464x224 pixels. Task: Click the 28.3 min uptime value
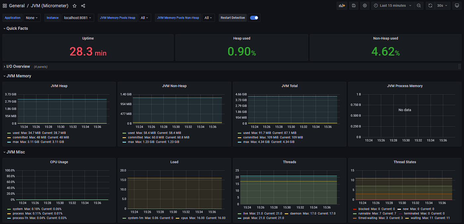click(x=88, y=52)
